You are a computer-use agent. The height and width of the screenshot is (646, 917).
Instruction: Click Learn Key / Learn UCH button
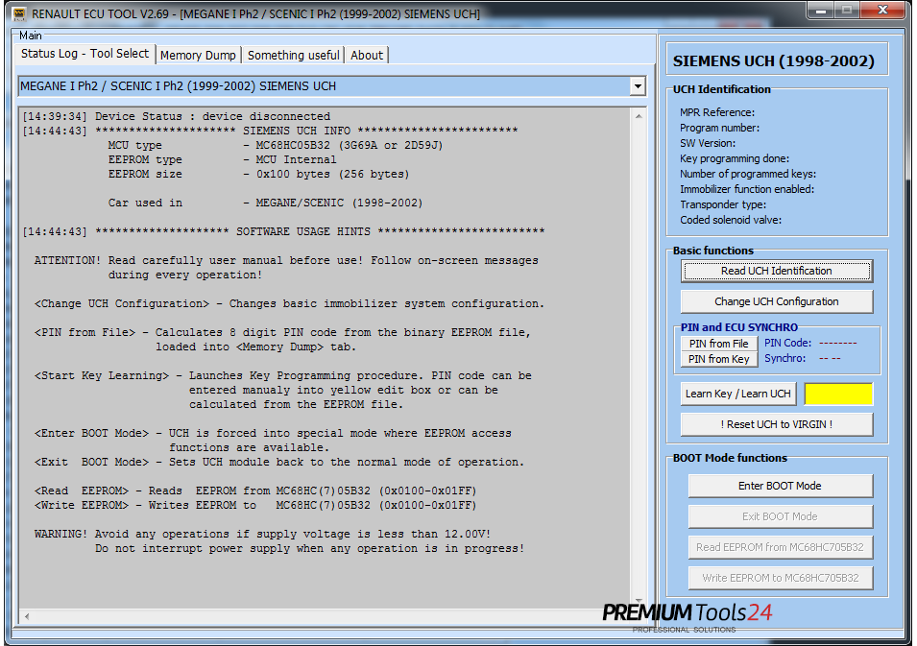pos(738,394)
